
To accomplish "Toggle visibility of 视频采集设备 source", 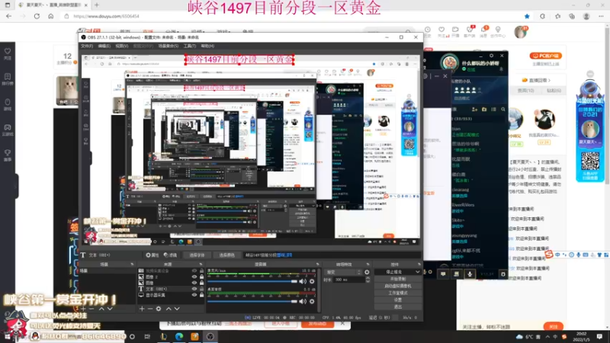I will 194,271.
